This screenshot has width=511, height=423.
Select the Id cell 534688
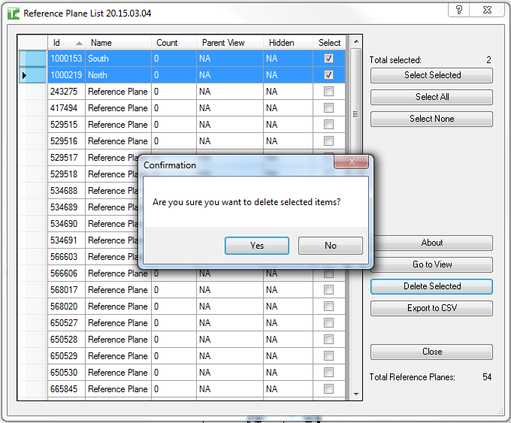[66, 191]
